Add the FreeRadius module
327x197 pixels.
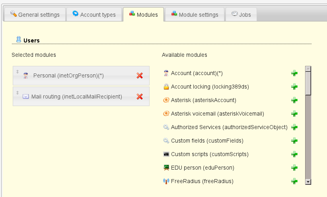[x=294, y=181]
